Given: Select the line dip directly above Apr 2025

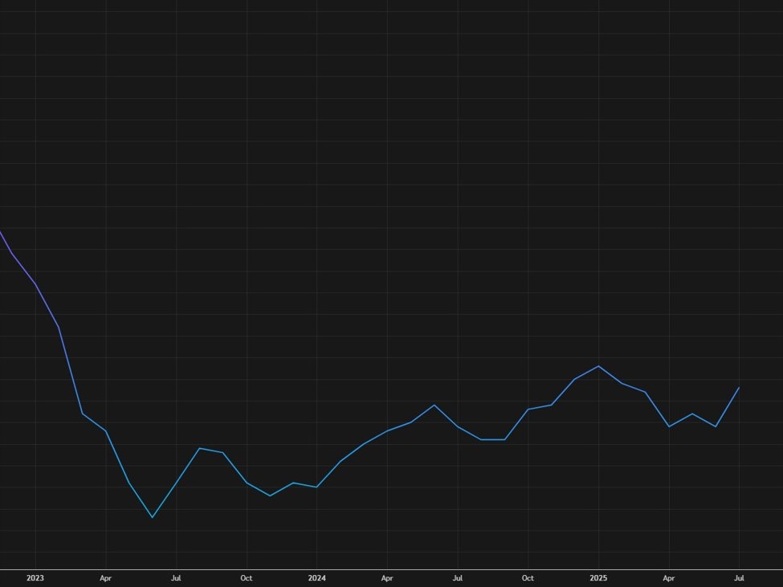Looking at the screenshot, I should pos(669,426).
